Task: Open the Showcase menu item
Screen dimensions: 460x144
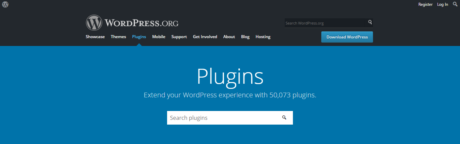Action: tap(95, 37)
